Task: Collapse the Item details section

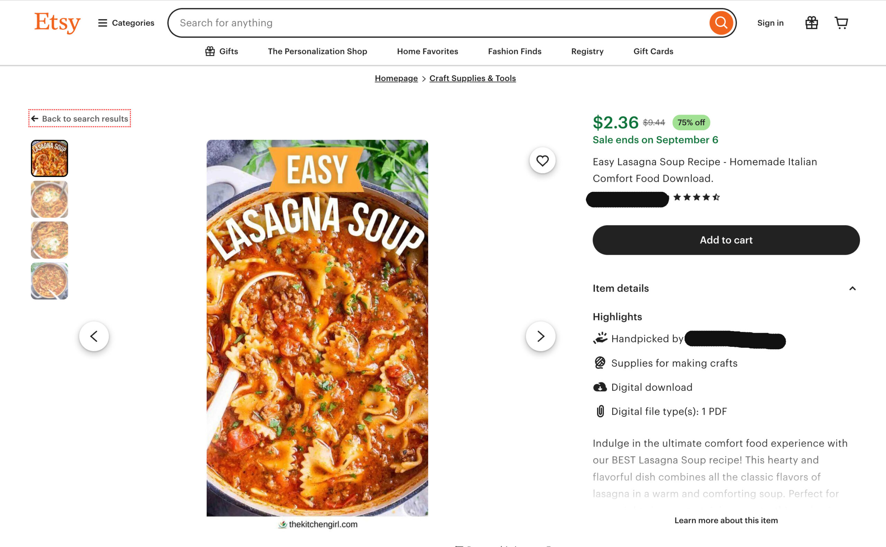Action: (x=852, y=288)
